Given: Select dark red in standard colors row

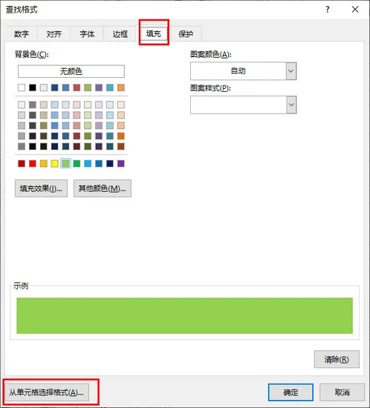Looking at the screenshot, I should (x=22, y=163).
